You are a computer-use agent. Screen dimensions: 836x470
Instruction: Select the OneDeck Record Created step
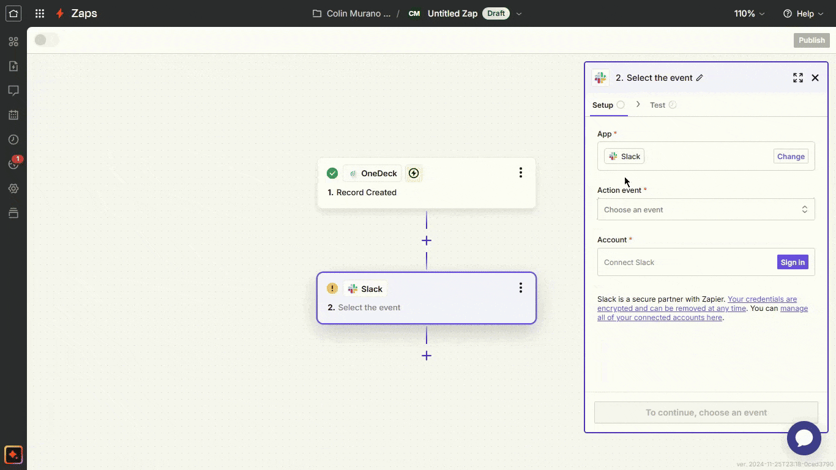(x=427, y=183)
